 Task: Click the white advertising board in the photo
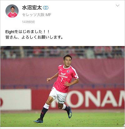tap(16, 100)
